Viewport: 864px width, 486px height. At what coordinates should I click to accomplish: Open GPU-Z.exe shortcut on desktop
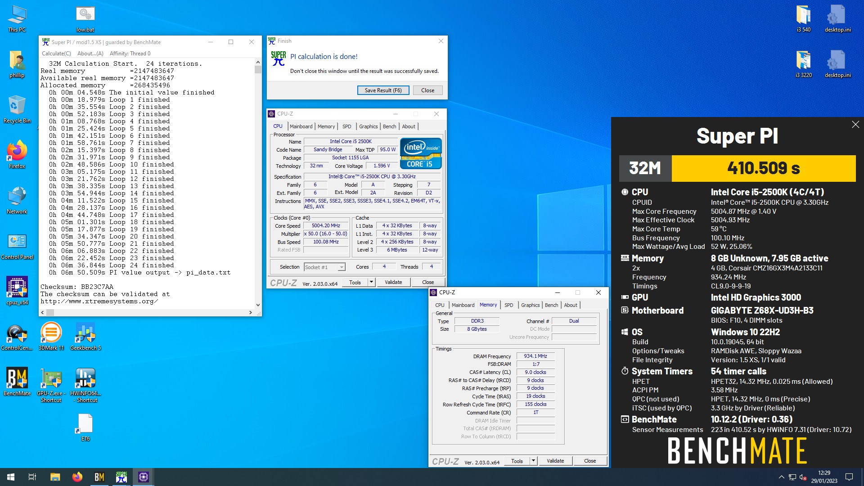(51, 385)
